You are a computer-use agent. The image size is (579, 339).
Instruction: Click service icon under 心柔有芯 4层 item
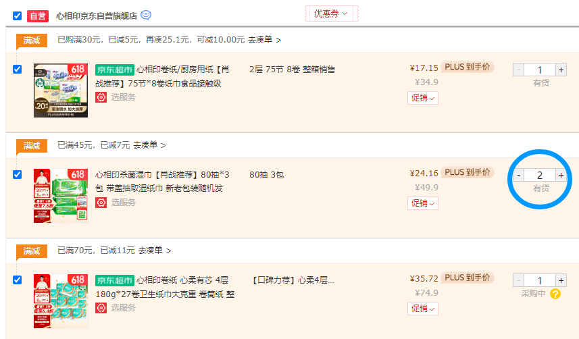(x=101, y=308)
